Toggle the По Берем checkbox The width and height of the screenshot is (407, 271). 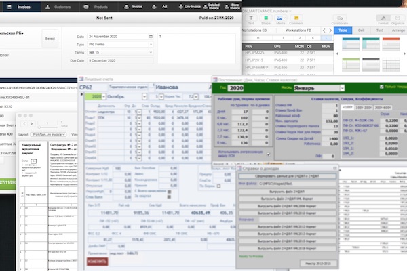point(218,186)
